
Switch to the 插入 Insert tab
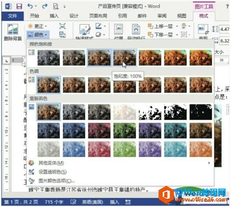click(x=54, y=16)
